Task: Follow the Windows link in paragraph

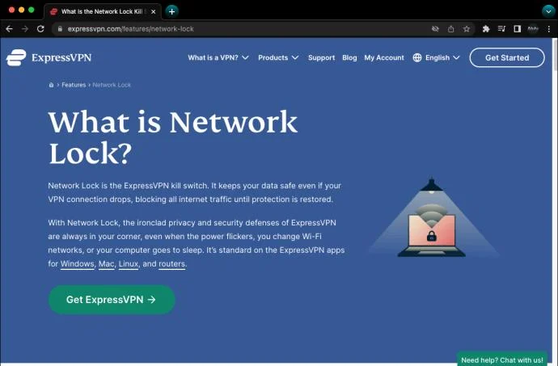Action: pos(77,264)
